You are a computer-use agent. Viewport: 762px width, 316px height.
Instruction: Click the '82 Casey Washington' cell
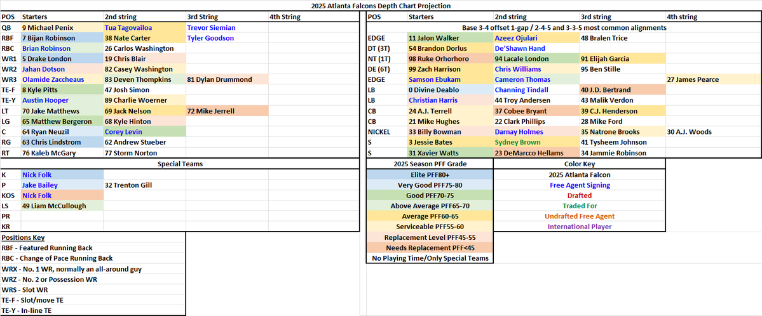145,69
